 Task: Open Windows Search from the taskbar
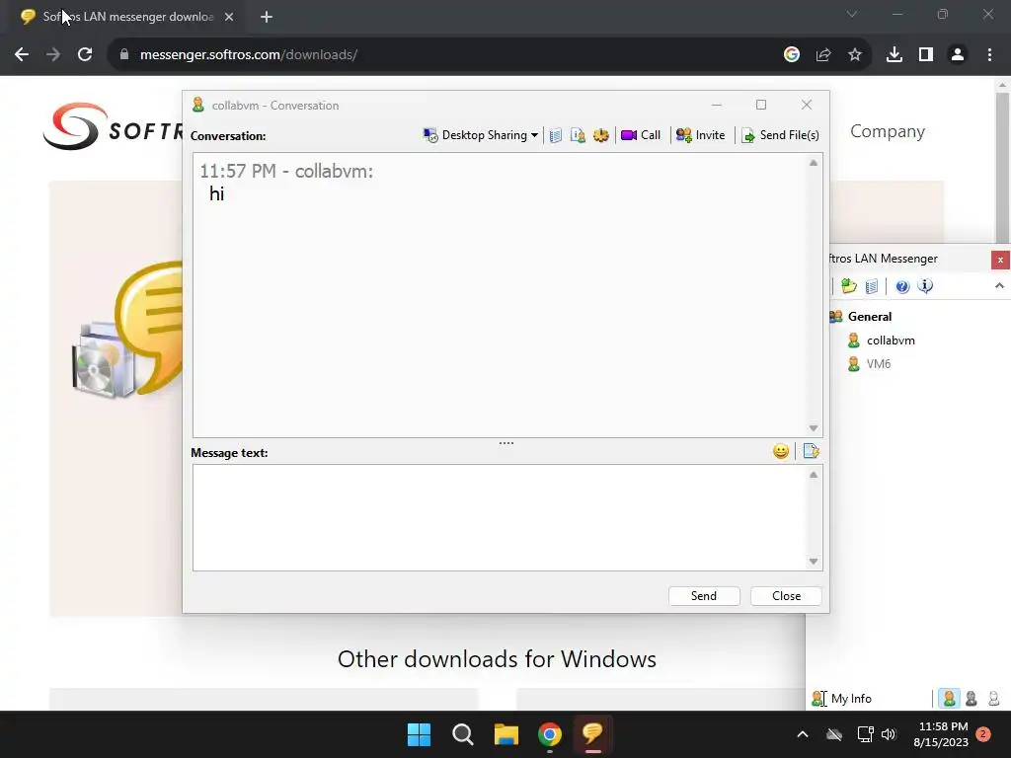point(463,734)
